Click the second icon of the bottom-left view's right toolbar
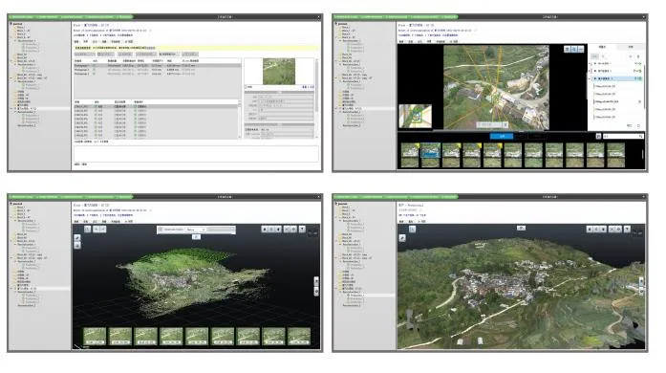The image size is (666, 373). (x=271, y=229)
